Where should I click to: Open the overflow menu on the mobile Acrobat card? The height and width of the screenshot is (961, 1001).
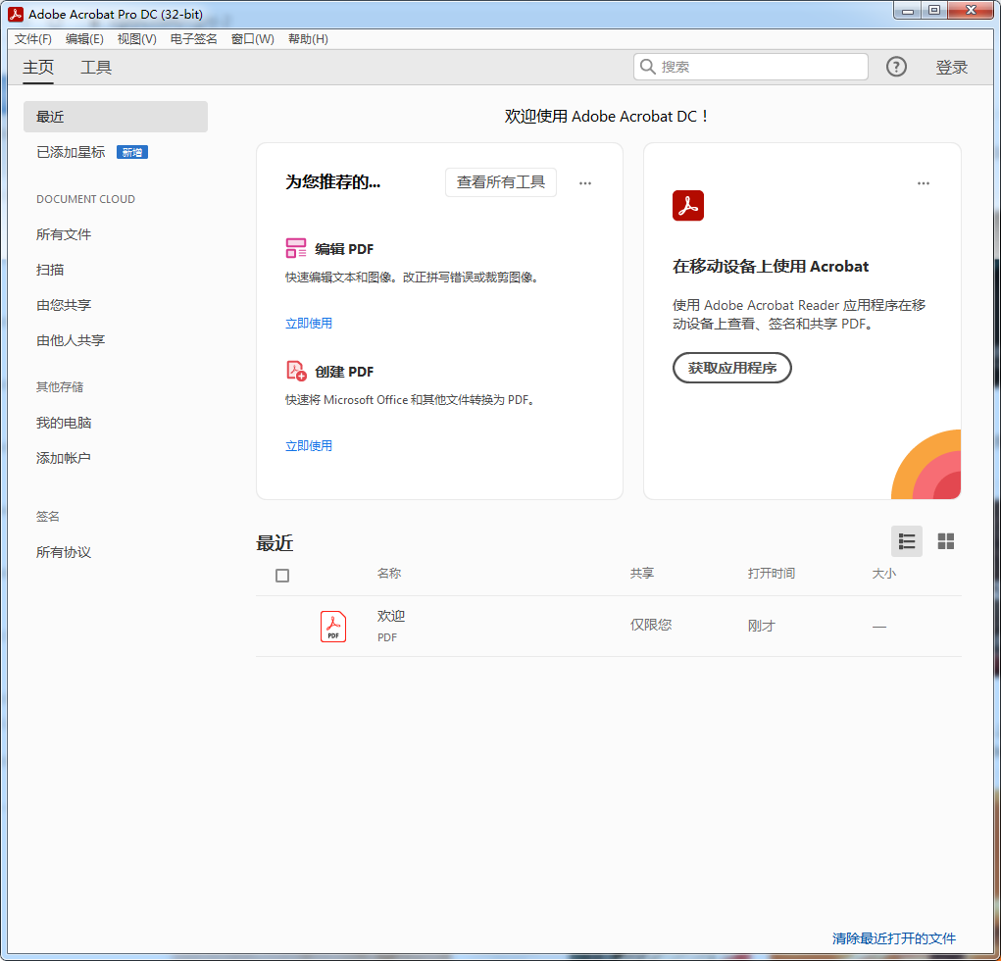click(x=923, y=182)
